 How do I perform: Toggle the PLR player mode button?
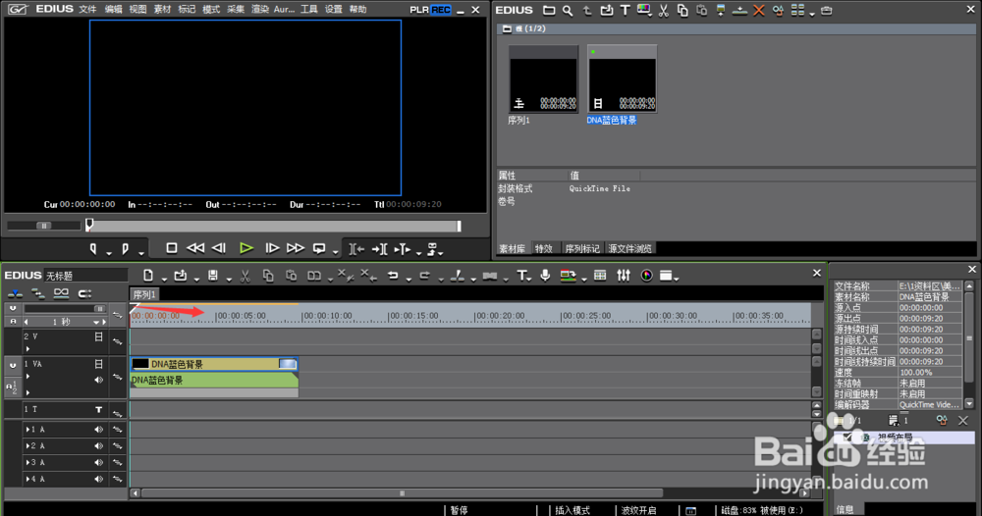pos(419,10)
